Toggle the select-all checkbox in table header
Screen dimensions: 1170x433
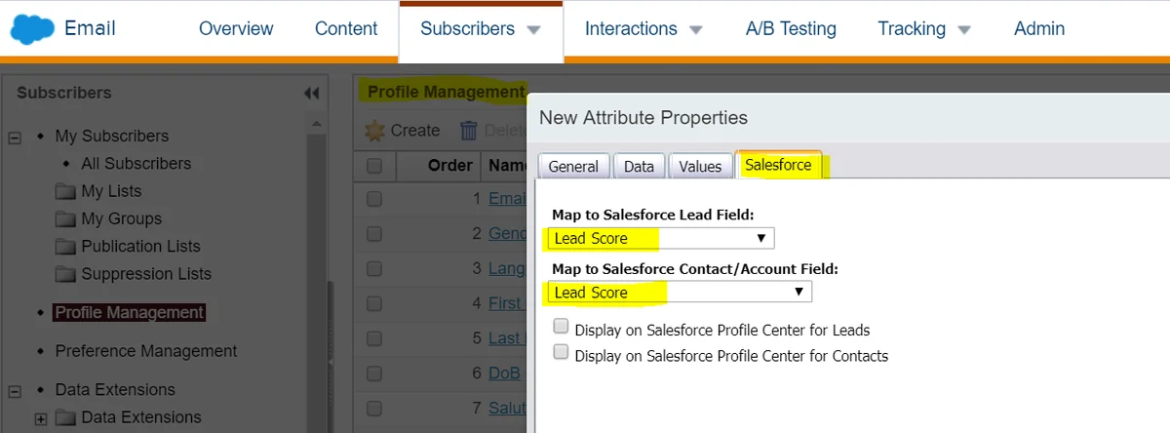click(x=374, y=166)
